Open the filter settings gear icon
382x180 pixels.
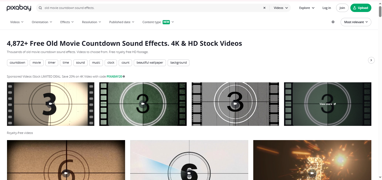tap(333, 22)
